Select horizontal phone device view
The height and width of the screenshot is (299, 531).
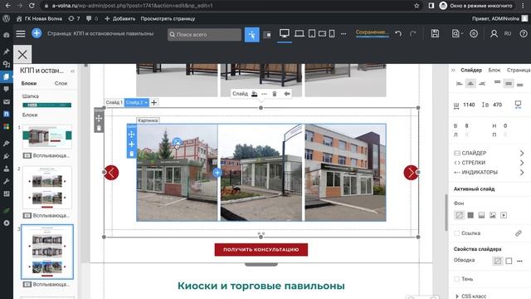pos(322,33)
